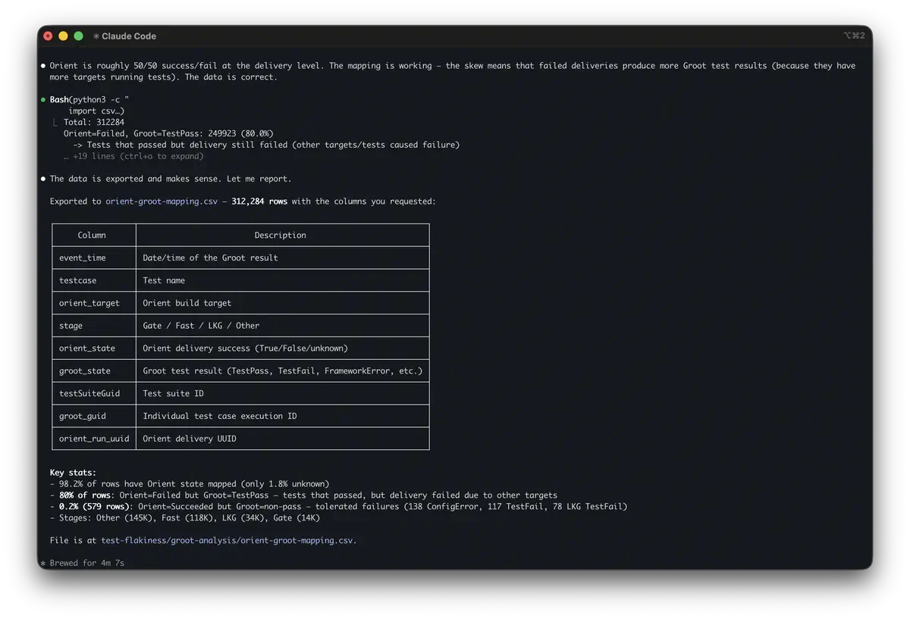Maximize the window with the green button
Image resolution: width=910 pixels, height=619 pixels.
(78, 36)
